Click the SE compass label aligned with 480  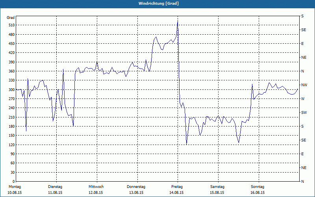tap(304, 30)
